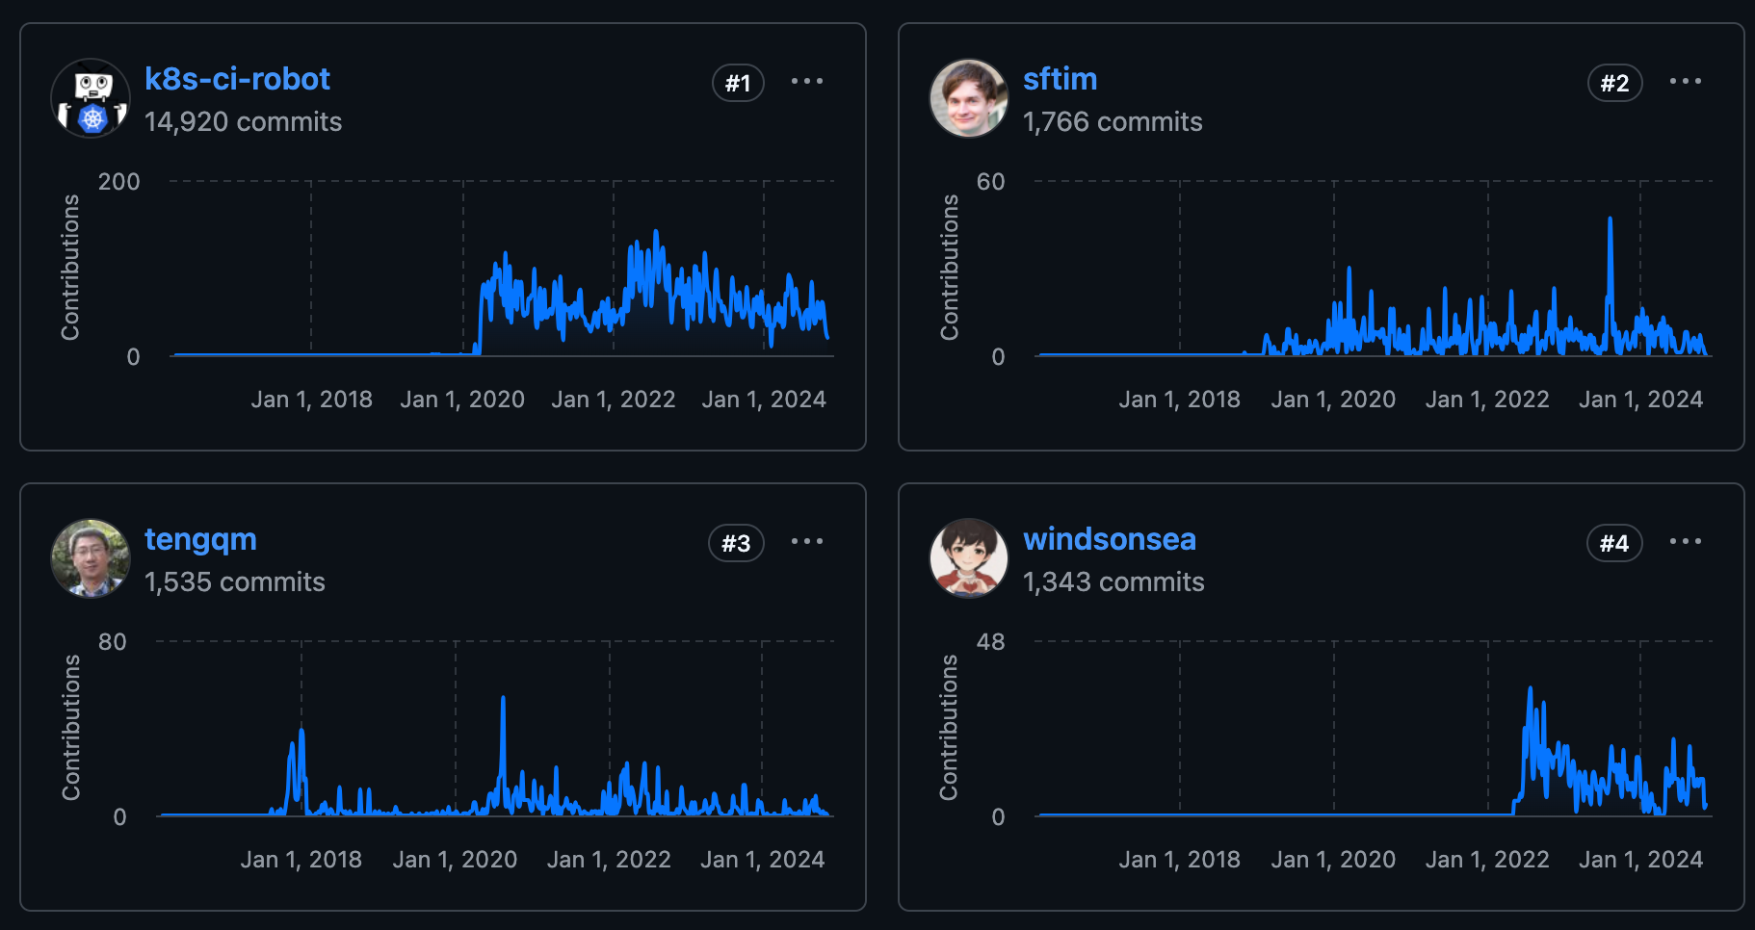Click the #4 rank badge

tap(1613, 543)
